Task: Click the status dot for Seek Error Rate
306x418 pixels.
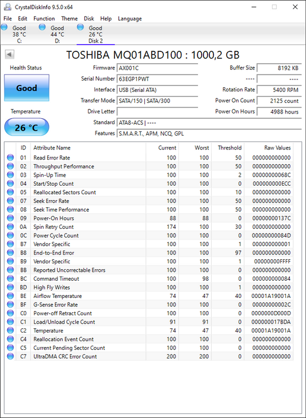Action: pyautogui.click(x=10, y=201)
